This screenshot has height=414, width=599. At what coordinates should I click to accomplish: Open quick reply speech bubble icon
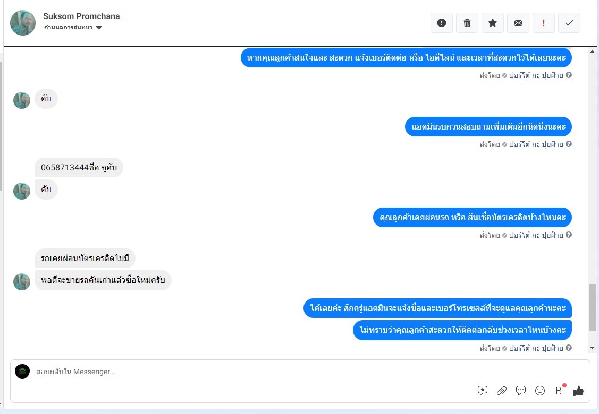pos(521,390)
